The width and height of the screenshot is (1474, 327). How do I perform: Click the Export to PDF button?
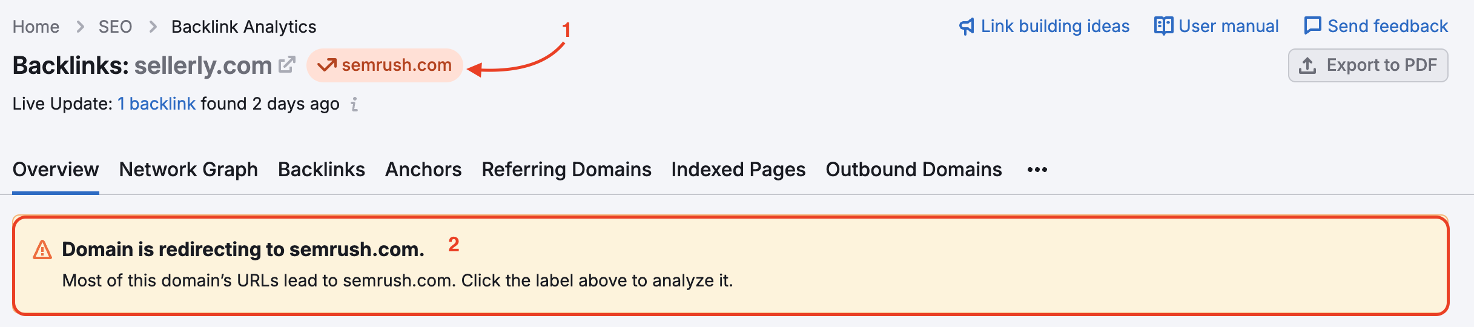pyautogui.click(x=1367, y=65)
